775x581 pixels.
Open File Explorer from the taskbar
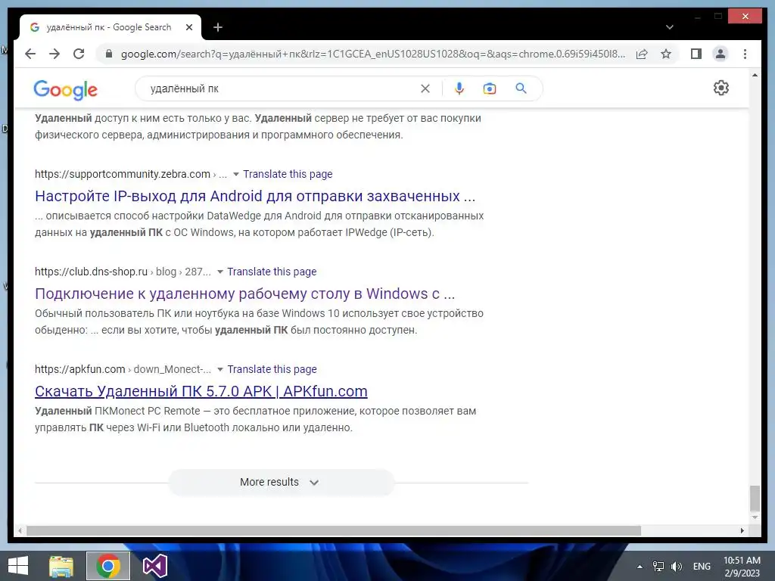pyautogui.click(x=61, y=566)
